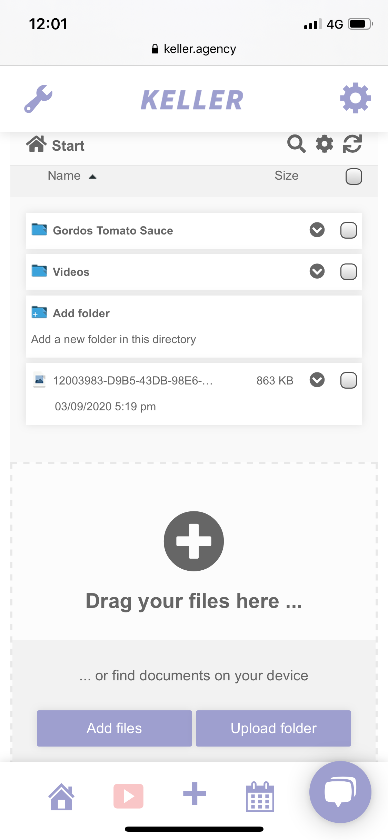This screenshot has width=388, height=840.
Task: Expand options for Videos folder
Action: pyautogui.click(x=317, y=271)
